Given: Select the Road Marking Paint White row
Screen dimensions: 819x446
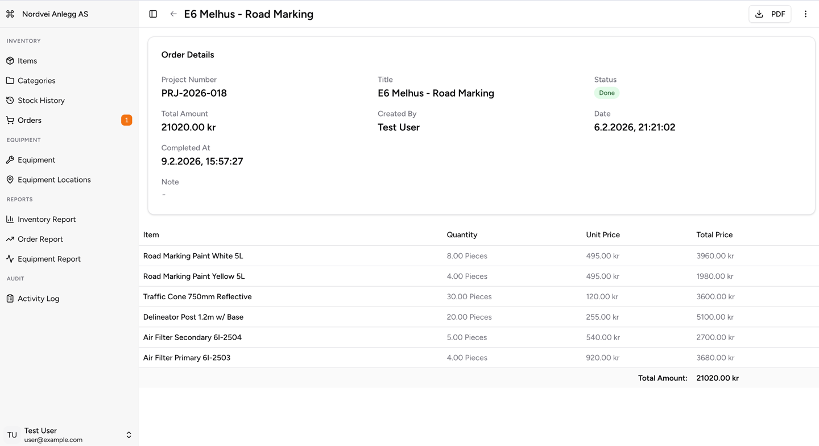Looking at the screenshot, I should 193,255.
